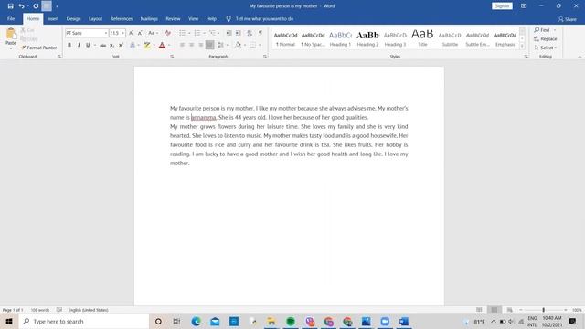This screenshot has width=585, height=329.
Task: Open the Change Case Aa dropdown
Action: [x=153, y=33]
